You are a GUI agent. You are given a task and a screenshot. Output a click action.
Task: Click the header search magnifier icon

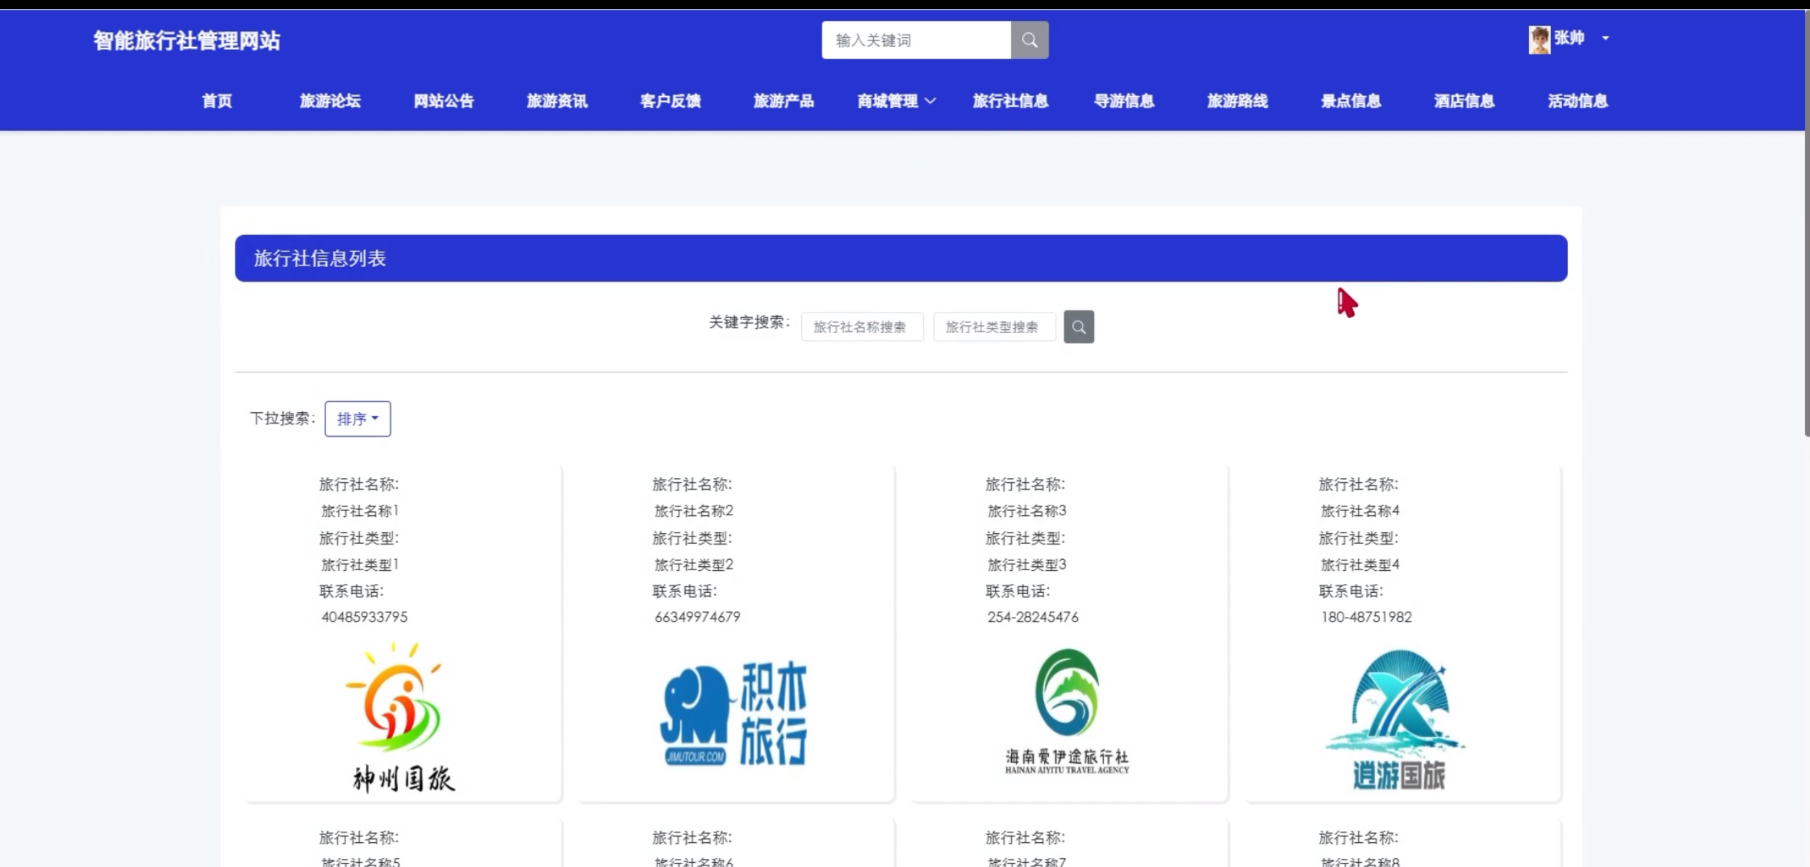tap(1029, 40)
